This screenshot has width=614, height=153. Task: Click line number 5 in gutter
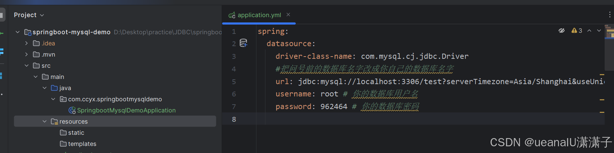(234, 82)
